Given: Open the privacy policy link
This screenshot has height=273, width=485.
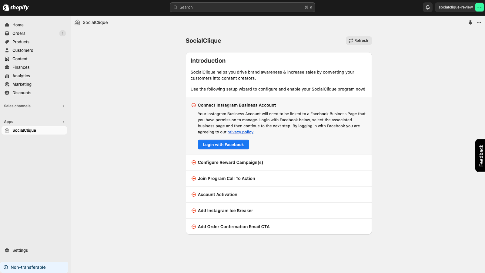Looking at the screenshot, I should [x=240, y=132].
